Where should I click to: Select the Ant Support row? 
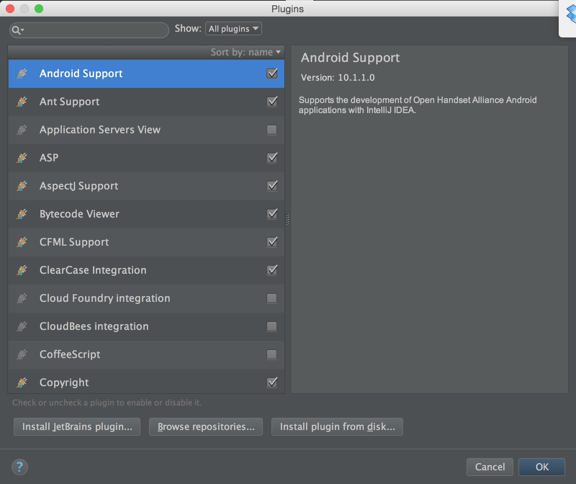[x=146, y=102]
